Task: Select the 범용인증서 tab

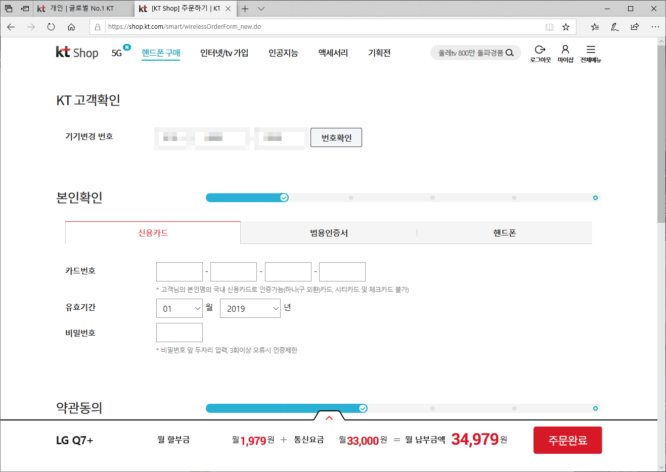Action: pyautogui.click(x=329, y=233)
